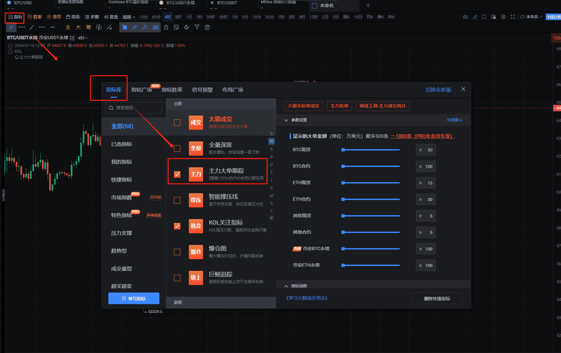Enable the 爆仓图 checkbox
The image size is (561, 353).
[177, 252]
